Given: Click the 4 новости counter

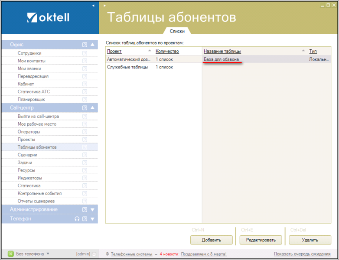Looking at the screenshot, I should [x=169, y=254].
